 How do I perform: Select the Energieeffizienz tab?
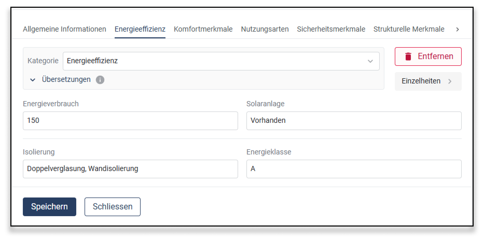pos(140,29)
